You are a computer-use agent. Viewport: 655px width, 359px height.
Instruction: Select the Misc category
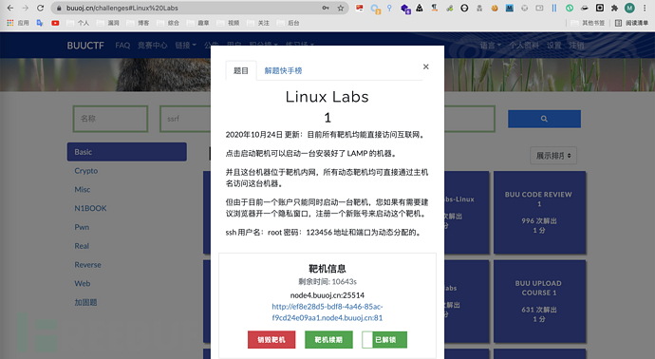(83, 189)
